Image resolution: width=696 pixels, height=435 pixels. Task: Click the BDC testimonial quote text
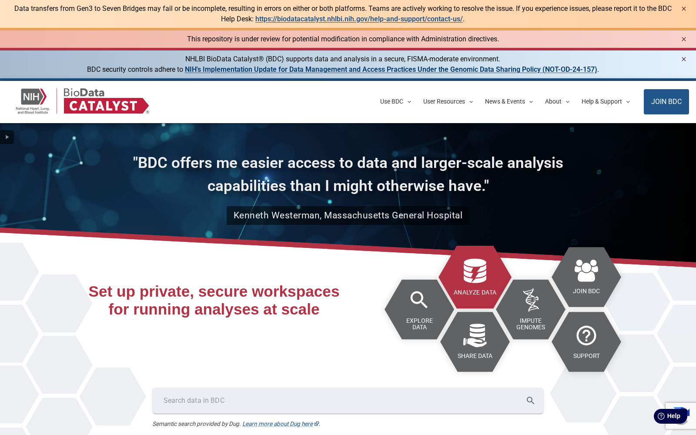(348, 174)
